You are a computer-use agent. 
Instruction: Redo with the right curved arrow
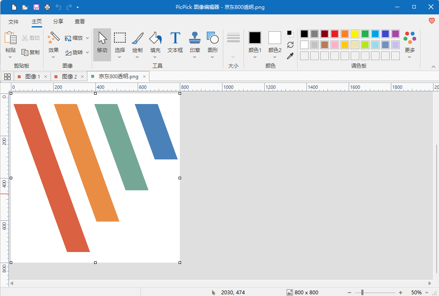[69, 7]
